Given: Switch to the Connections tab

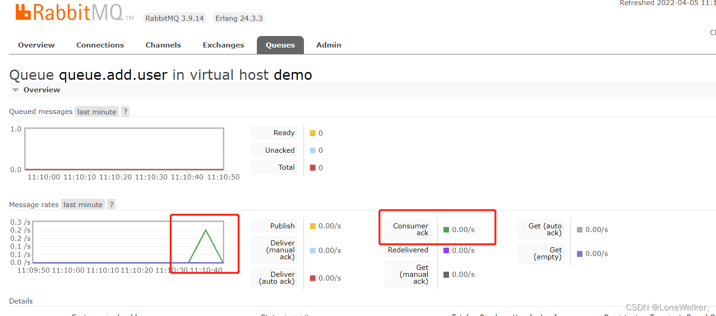Looking at the screenshot, I should (100, 45).
